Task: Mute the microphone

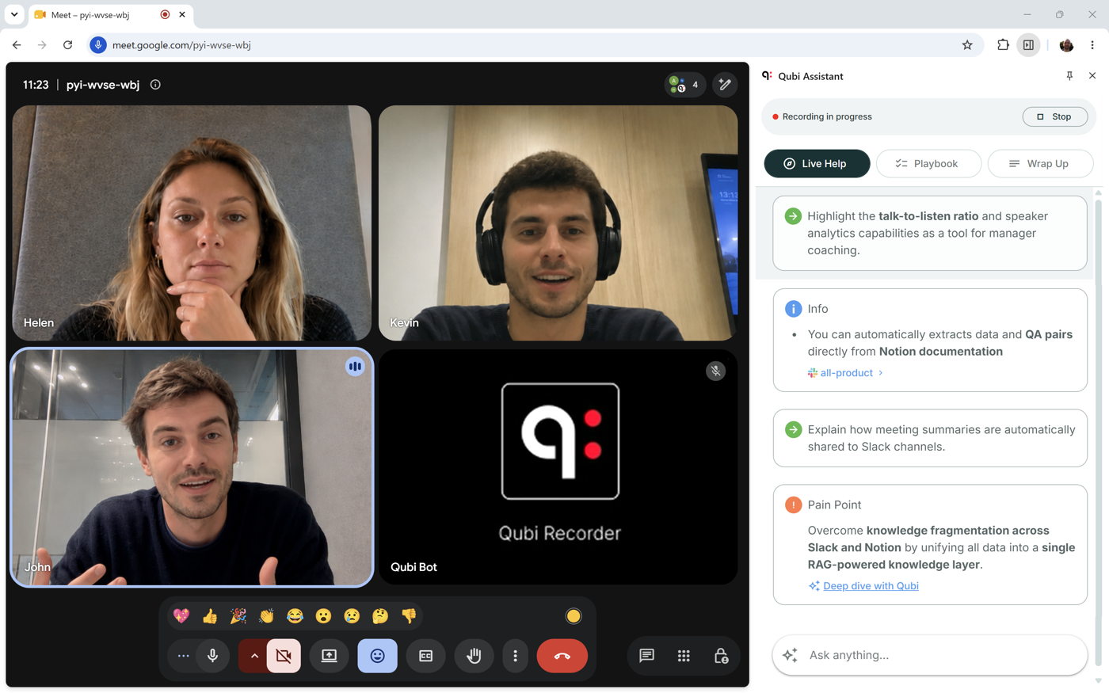Action: 212,656
